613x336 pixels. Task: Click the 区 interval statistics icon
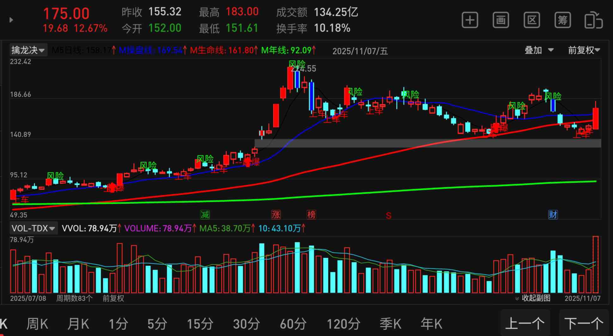[x=531, y=20]
